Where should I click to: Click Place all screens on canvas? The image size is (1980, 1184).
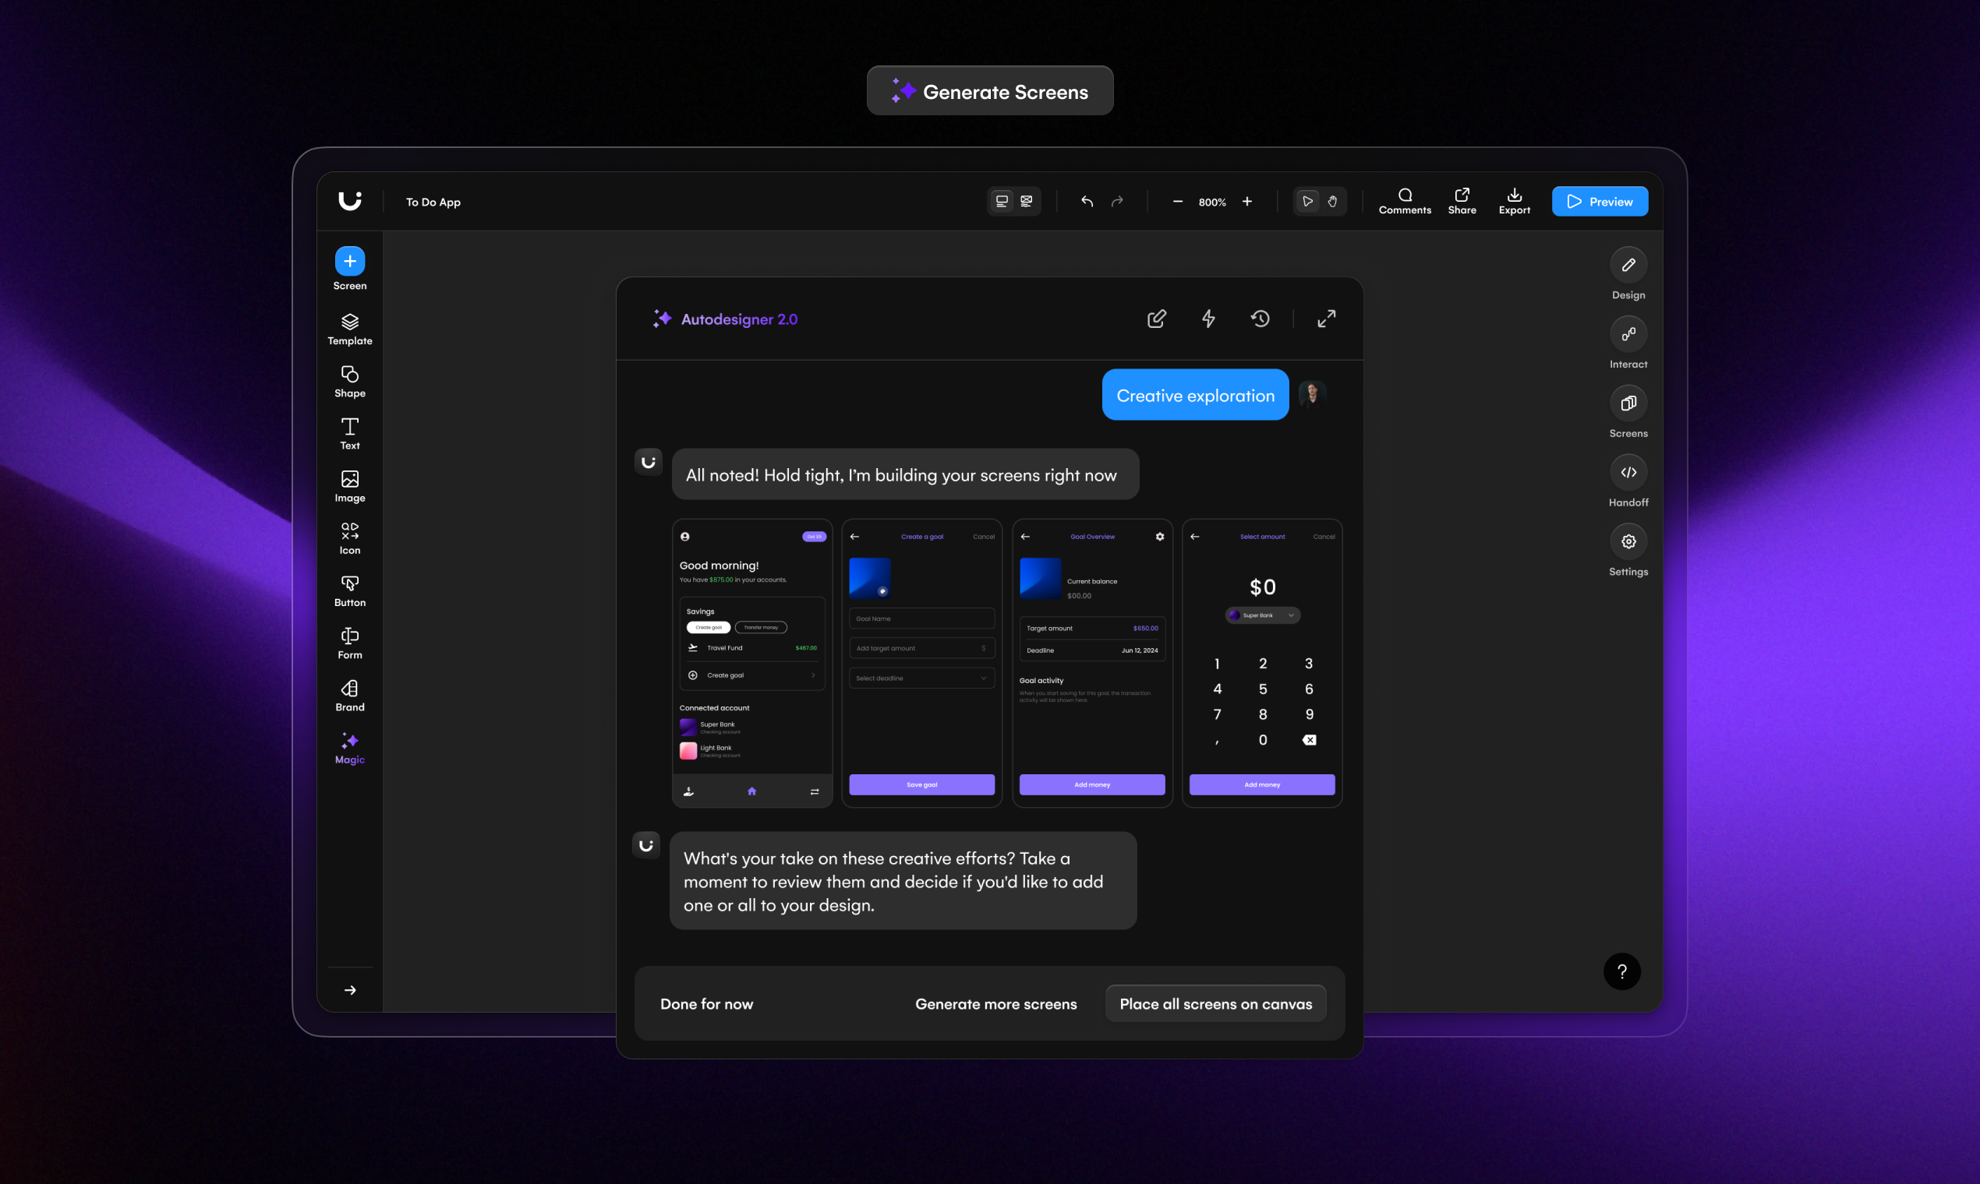[x=1215, y=1004]
